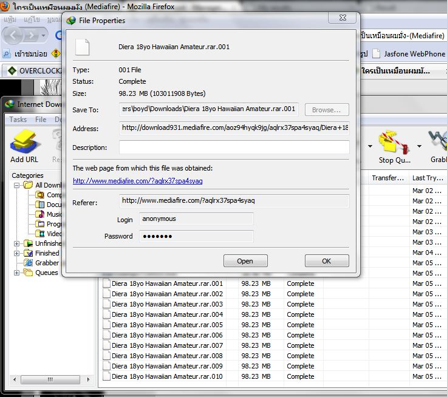Click the Stop Queue toolbar icon
Viewport: 447px width, 397px height.
[x=395, y=147]
